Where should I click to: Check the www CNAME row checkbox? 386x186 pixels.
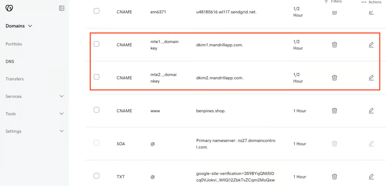(x=97, y=110)
